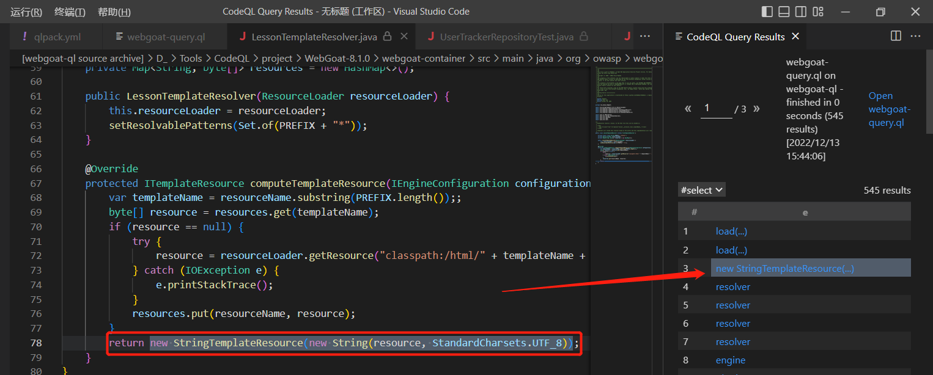Open resolver result in row 5
This screenshot has height=375, width=933.
[732, 305]
